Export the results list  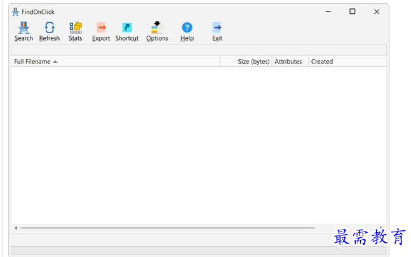[x=101, y=32]
